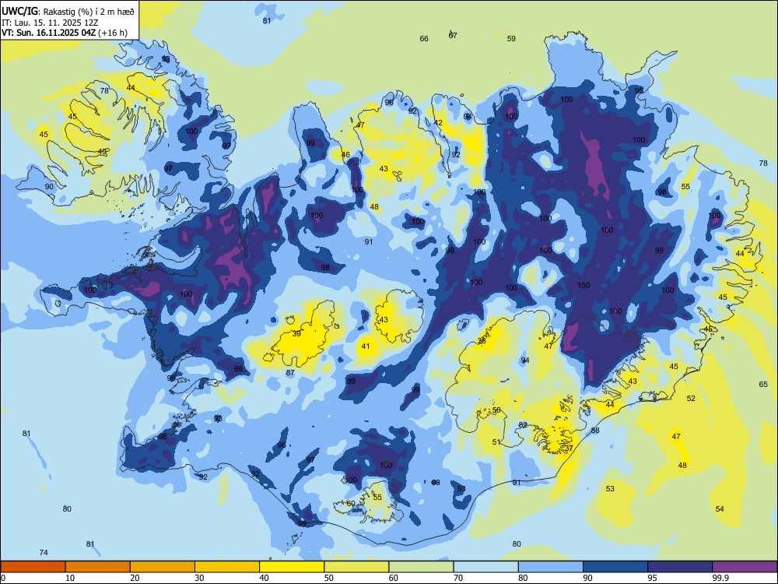Click the 0 label at the legend start
Viewport: 778px width, 584px height.
(x=3, y=578)
